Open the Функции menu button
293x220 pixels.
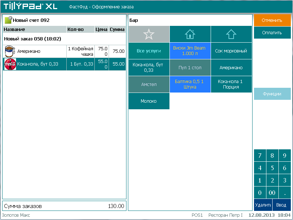(272, 94)
